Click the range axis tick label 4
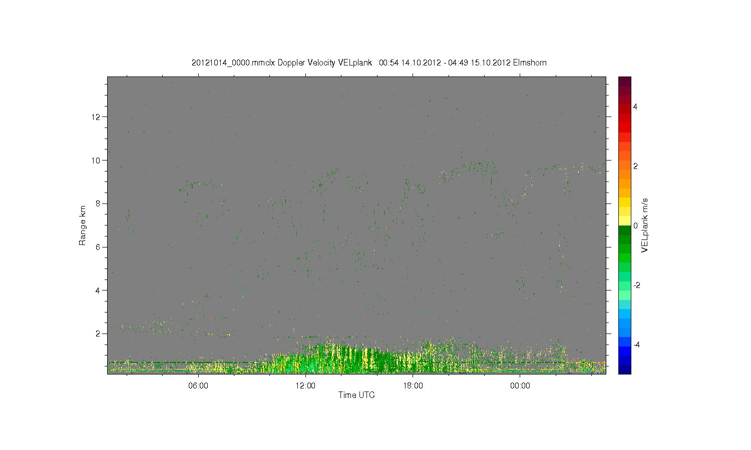Viewport: 751px width, 450px height. pyautogui.click(x=98, y=290)
